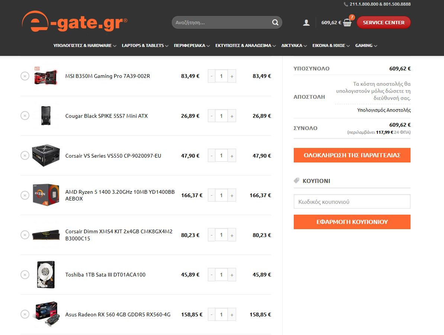This screenshot has width=444, height=335.
Task: Decrease quantity of Corsair Dimm XMS4
Action: coord(212,235)
